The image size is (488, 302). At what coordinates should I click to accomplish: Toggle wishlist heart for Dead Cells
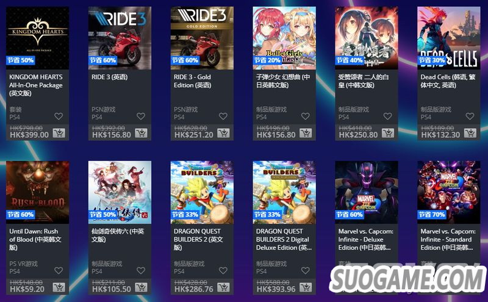click(x=470, y=116)
